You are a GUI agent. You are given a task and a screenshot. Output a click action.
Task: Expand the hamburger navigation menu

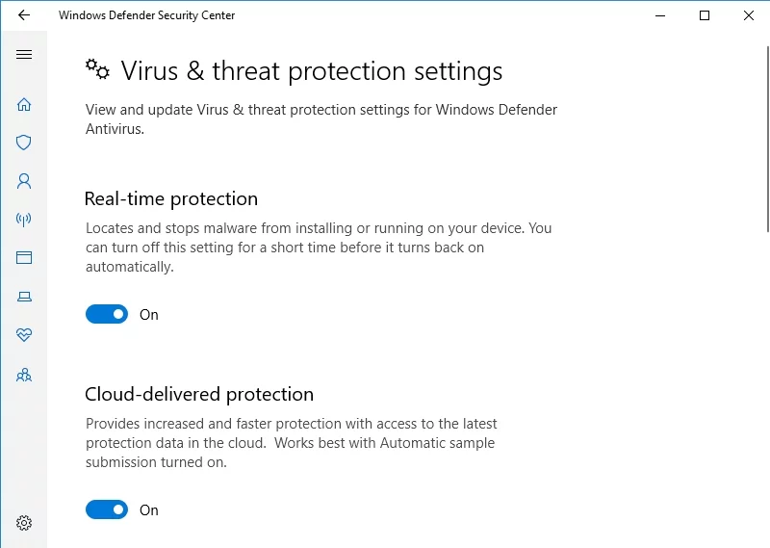[x=24, y=55]
